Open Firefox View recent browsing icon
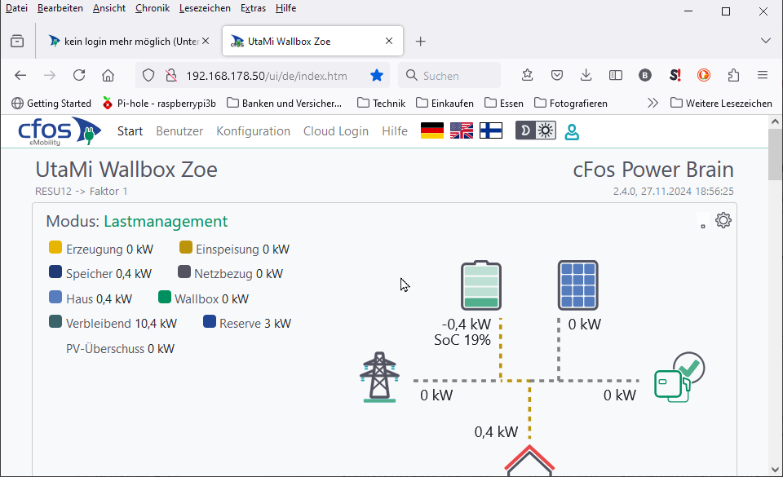783x477 pixels. point(17,41)
